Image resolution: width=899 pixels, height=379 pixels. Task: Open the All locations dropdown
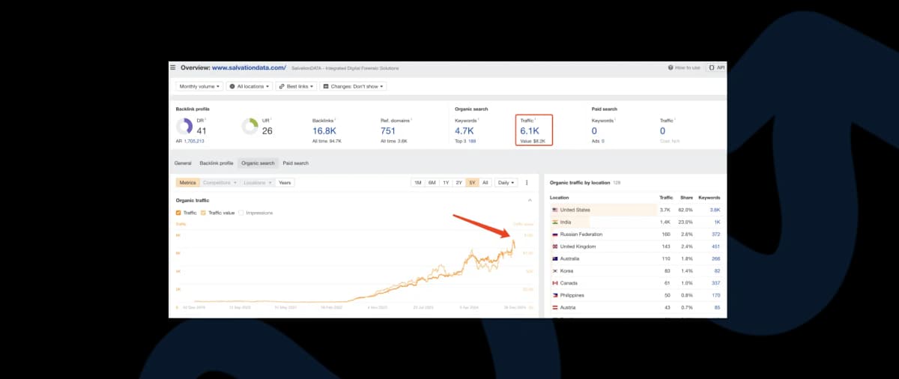point(249,86)
